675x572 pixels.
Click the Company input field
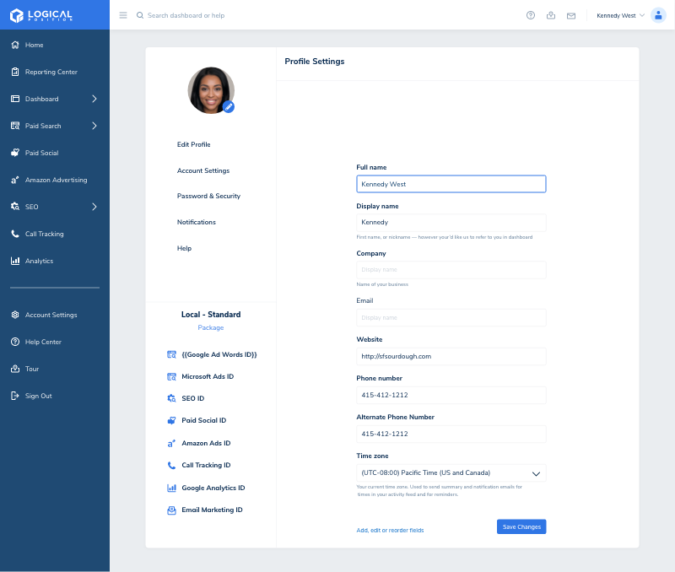(x=451, y=270)
